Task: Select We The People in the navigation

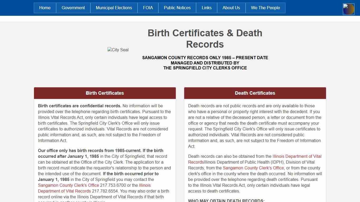Action: (x=265, y=8)
